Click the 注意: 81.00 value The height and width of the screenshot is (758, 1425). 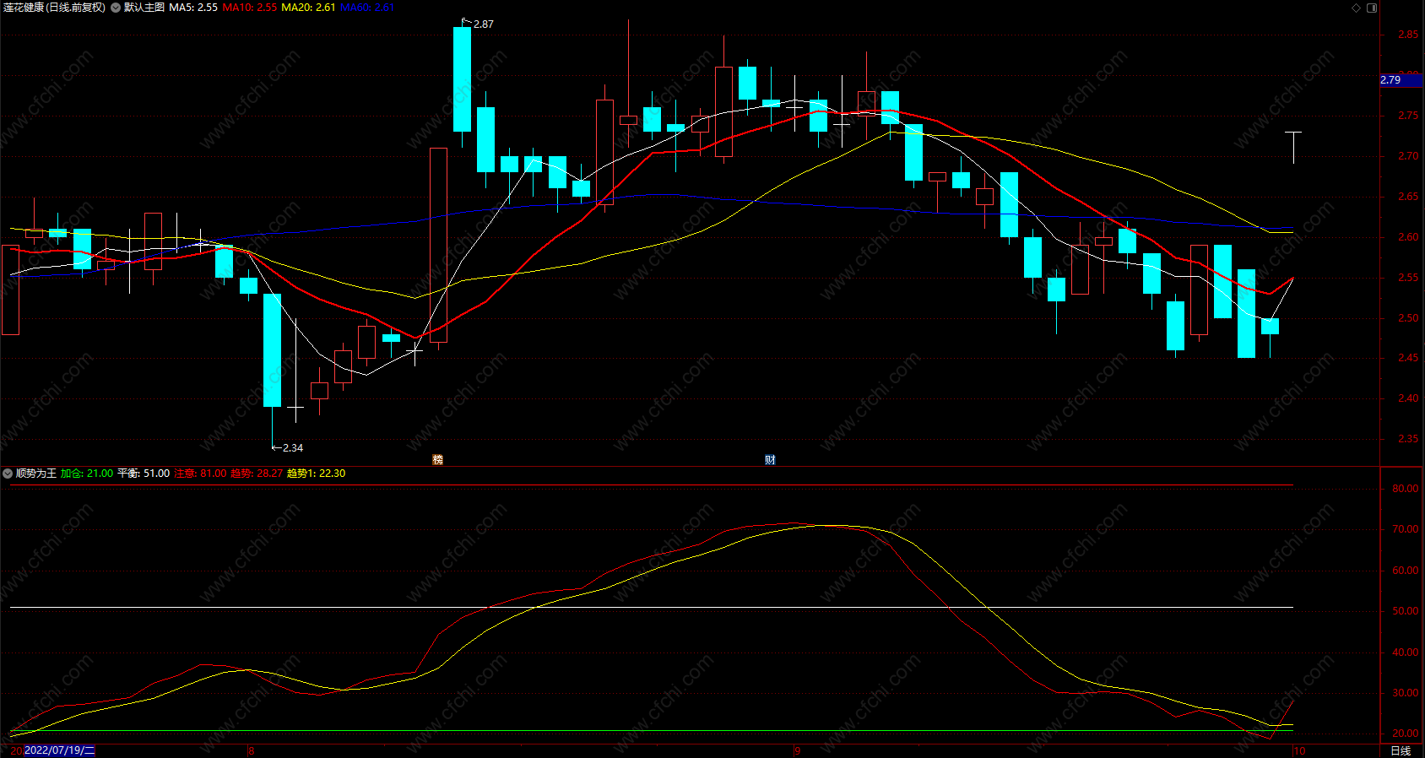pos(200,474)
